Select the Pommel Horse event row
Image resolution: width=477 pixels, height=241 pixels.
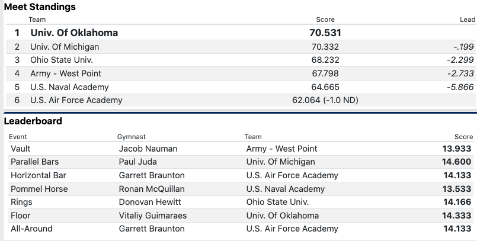tap(39, 189)
